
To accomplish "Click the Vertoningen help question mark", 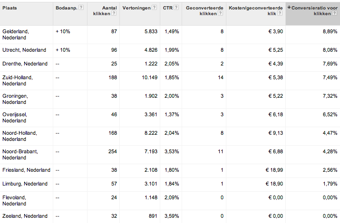I will (155, 8).
